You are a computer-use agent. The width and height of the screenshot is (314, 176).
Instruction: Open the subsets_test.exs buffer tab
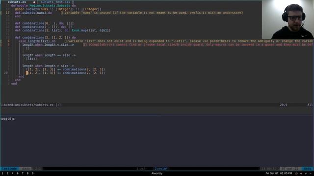(x=55, y=2)
